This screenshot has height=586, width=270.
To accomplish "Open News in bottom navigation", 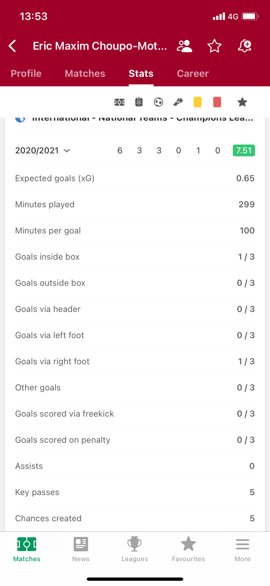I will coord(81,550).
